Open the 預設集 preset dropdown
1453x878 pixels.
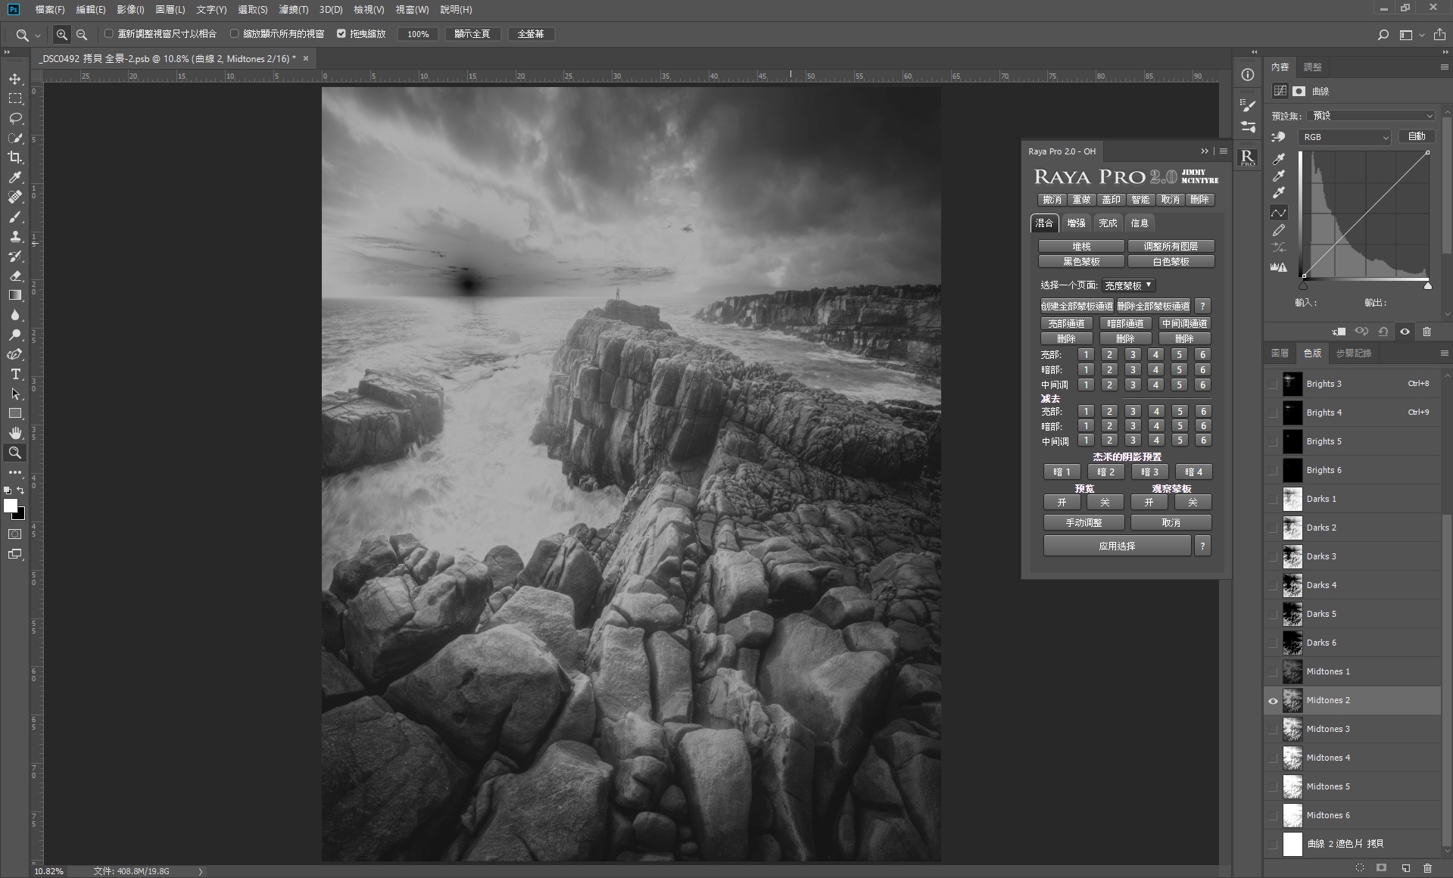1372,116
